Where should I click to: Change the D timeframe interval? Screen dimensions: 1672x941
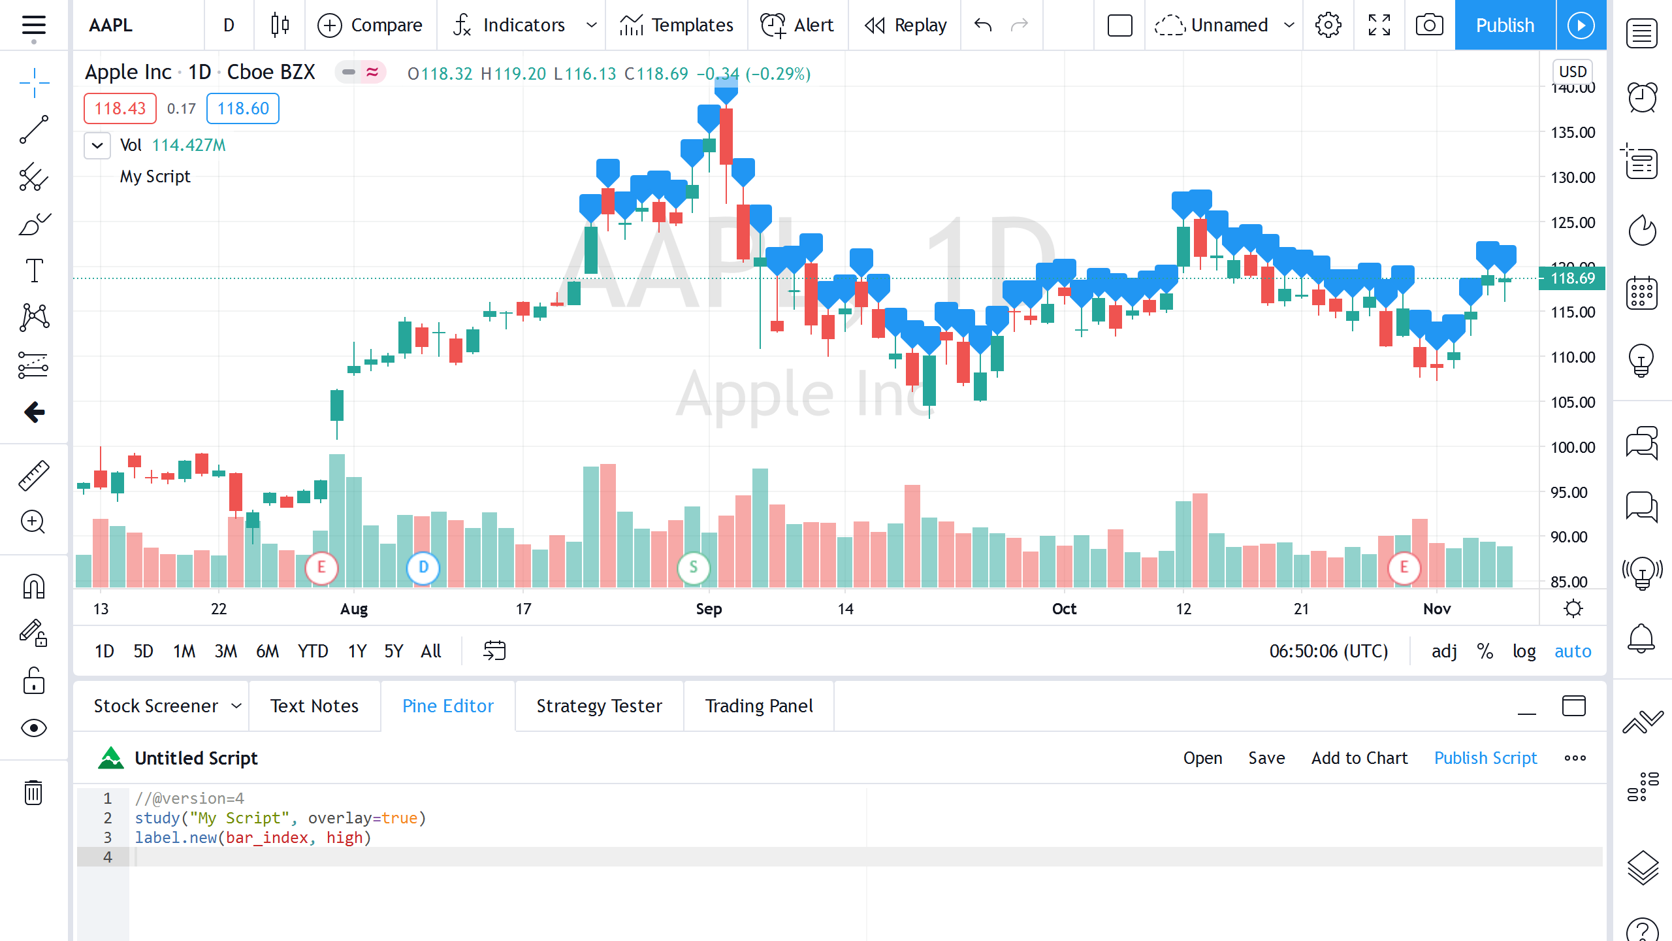point(229,25)
